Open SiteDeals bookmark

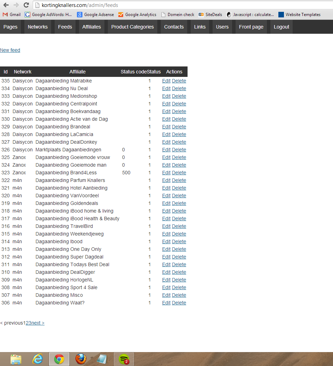pos(210,15)
